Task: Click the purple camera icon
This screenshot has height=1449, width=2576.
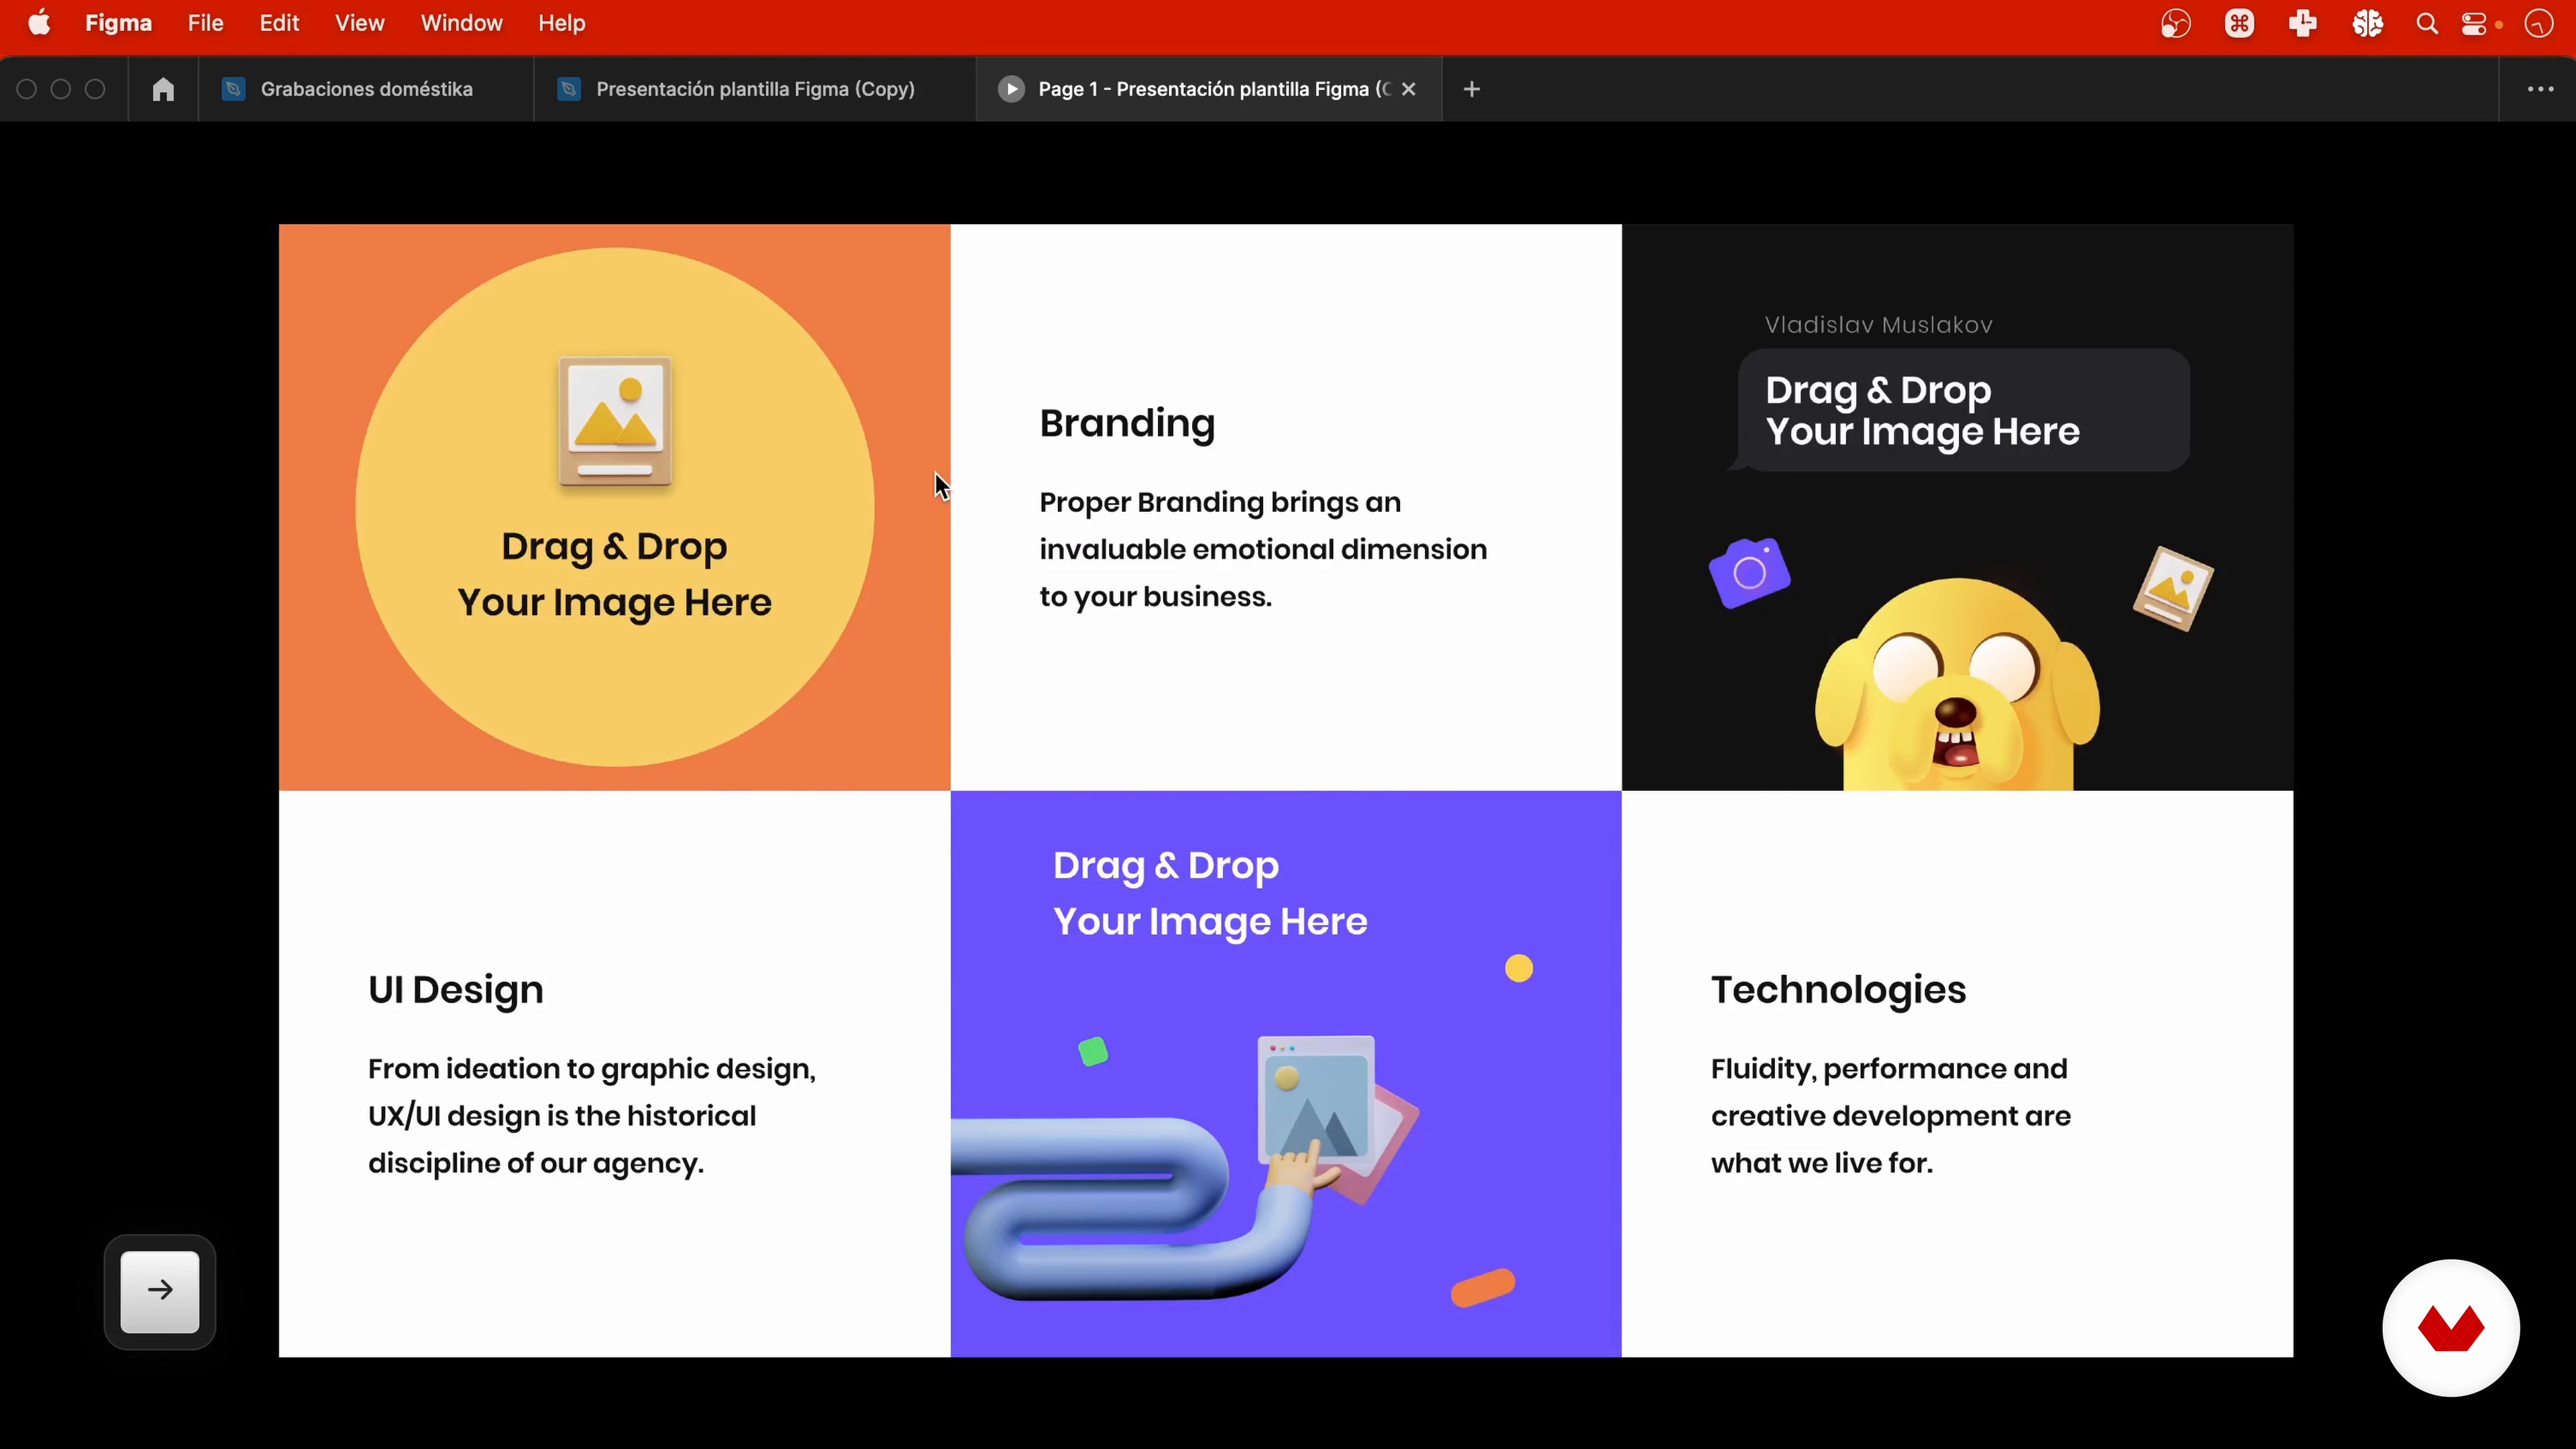Action: (1749, 573)
